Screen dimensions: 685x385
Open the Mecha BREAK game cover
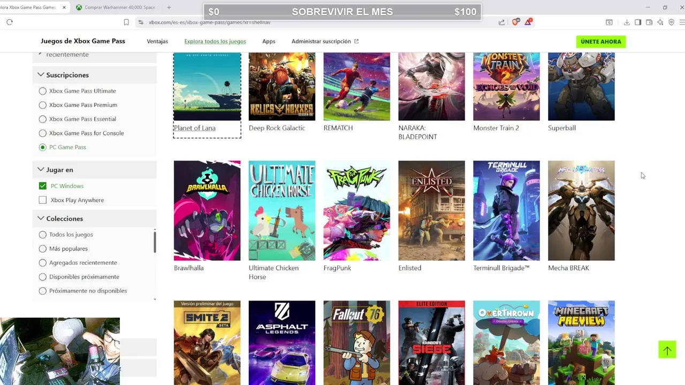tap(581, 211)
